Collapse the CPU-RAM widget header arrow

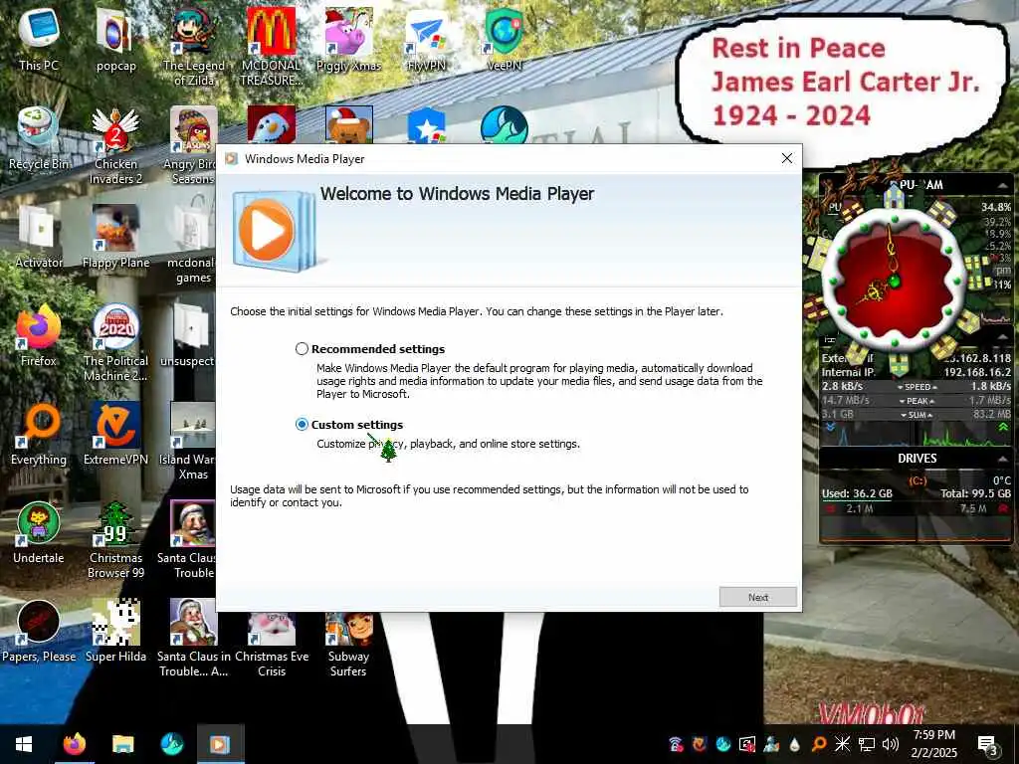click(x=1003, y=185)
